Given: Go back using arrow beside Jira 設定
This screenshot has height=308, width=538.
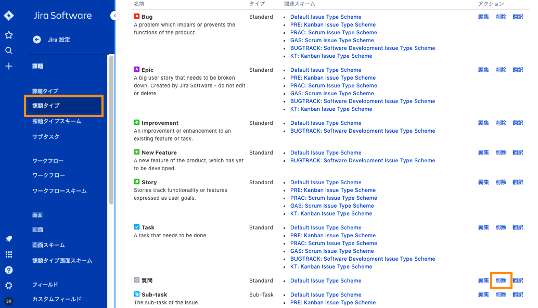Looking at the screenshot, I should (37, 40).
